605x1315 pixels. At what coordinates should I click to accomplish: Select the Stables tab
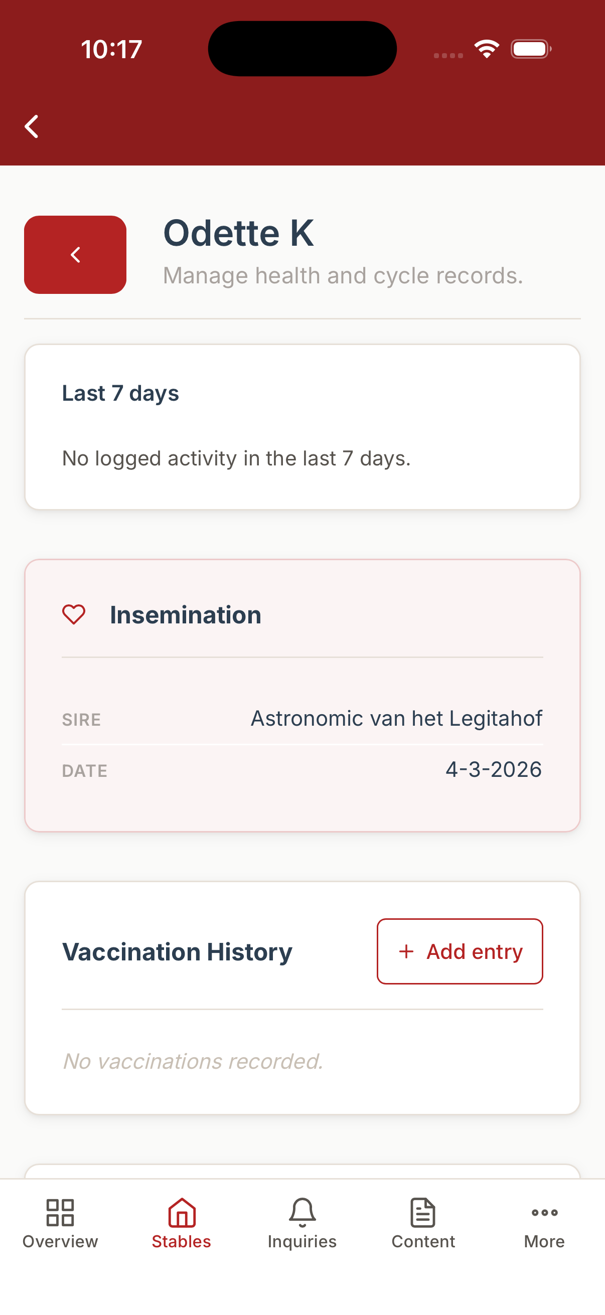click(181, 1224)
